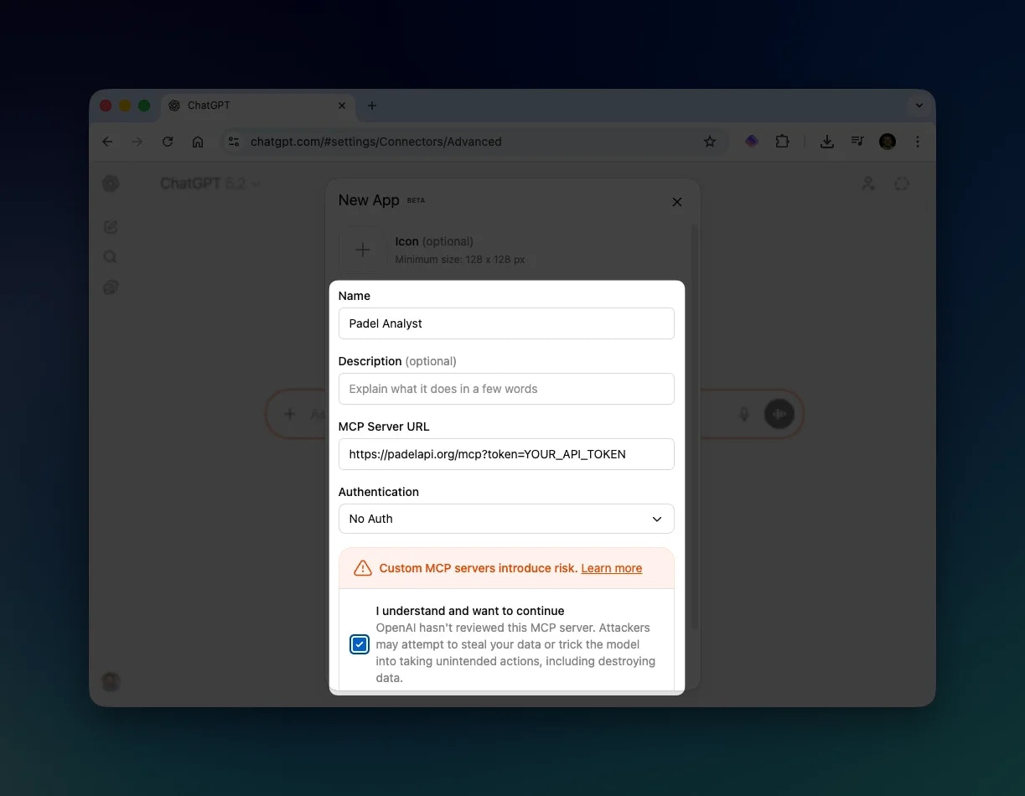Open the Learn more link about MCP risks
This screenshot has height=796, width=1025.
coord(611,568)
